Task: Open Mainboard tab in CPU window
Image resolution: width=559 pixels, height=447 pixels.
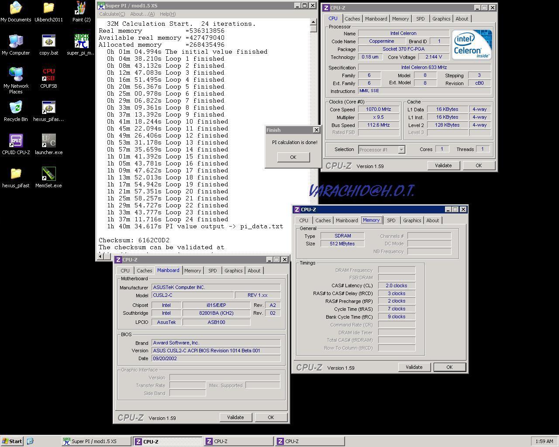Action: click(376, 19)
